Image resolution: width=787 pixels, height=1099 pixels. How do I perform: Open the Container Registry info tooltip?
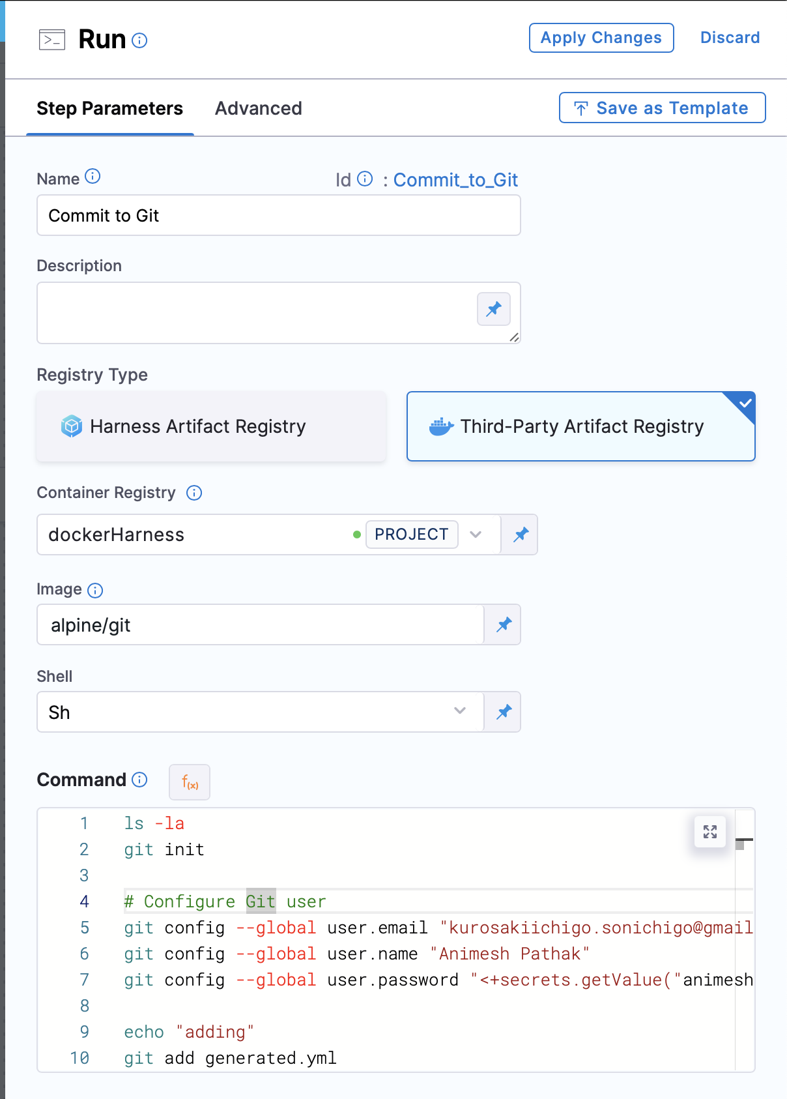point(195,493)
